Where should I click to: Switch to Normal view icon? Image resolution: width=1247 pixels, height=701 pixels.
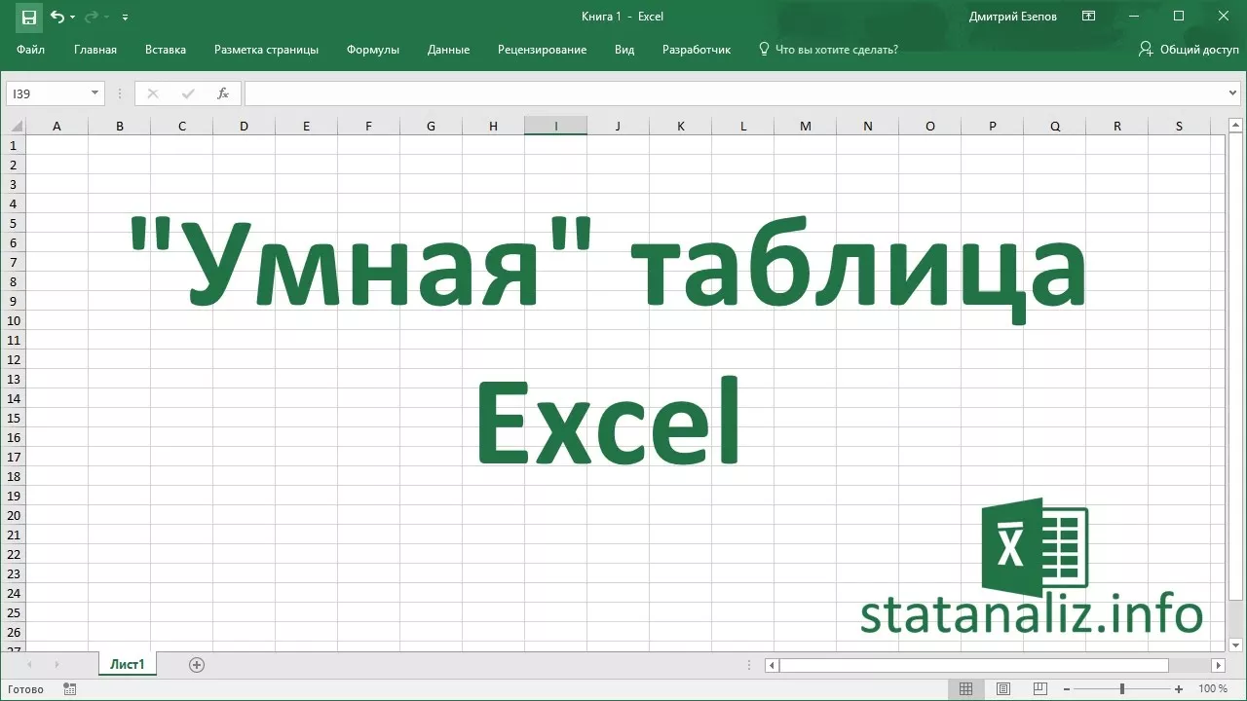(x=965, y=689)
